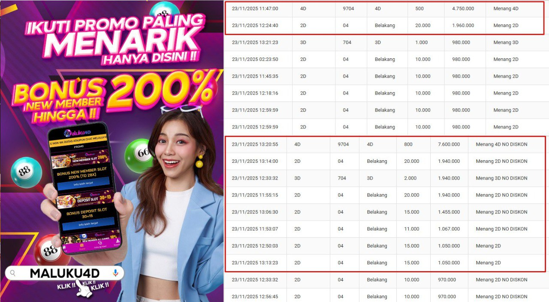
Task: Click the 'Menang 4D' row with 4.750.000 prize
Action: pyautogui.click(x=383, y=9)
